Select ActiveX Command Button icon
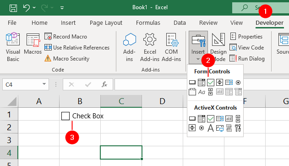 [192, 119]
